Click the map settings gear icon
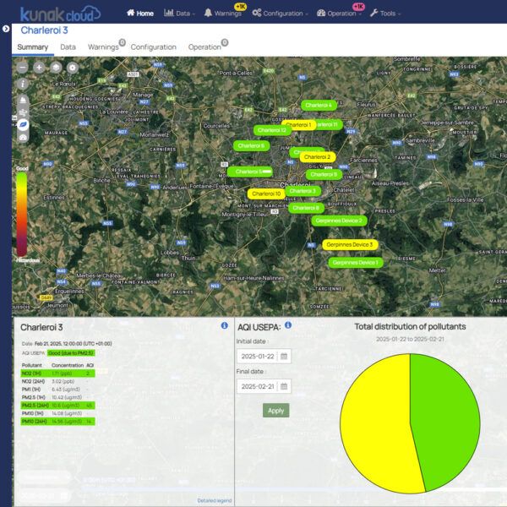 pyautogui.click(x=72, y=67)
